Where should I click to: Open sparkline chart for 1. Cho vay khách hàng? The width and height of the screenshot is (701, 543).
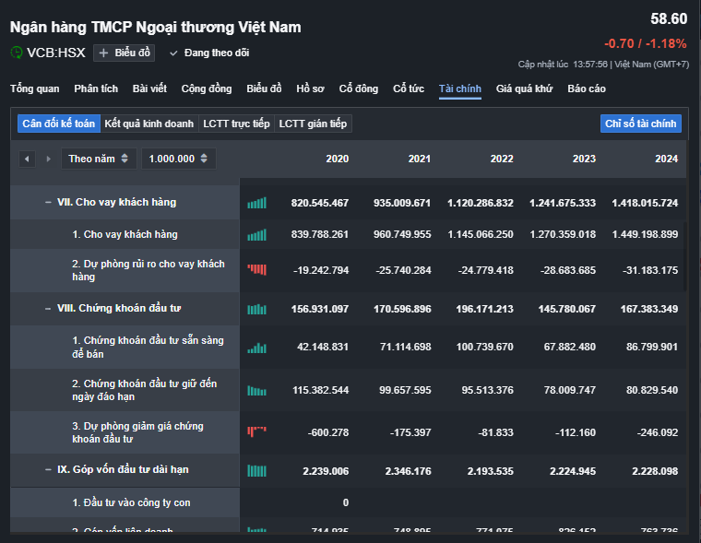[x=256, y=235]
